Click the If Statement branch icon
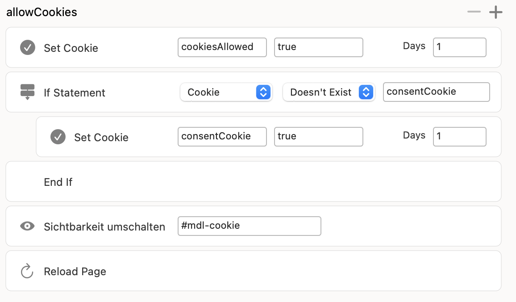The image size is (516, 302). (28, 92)
